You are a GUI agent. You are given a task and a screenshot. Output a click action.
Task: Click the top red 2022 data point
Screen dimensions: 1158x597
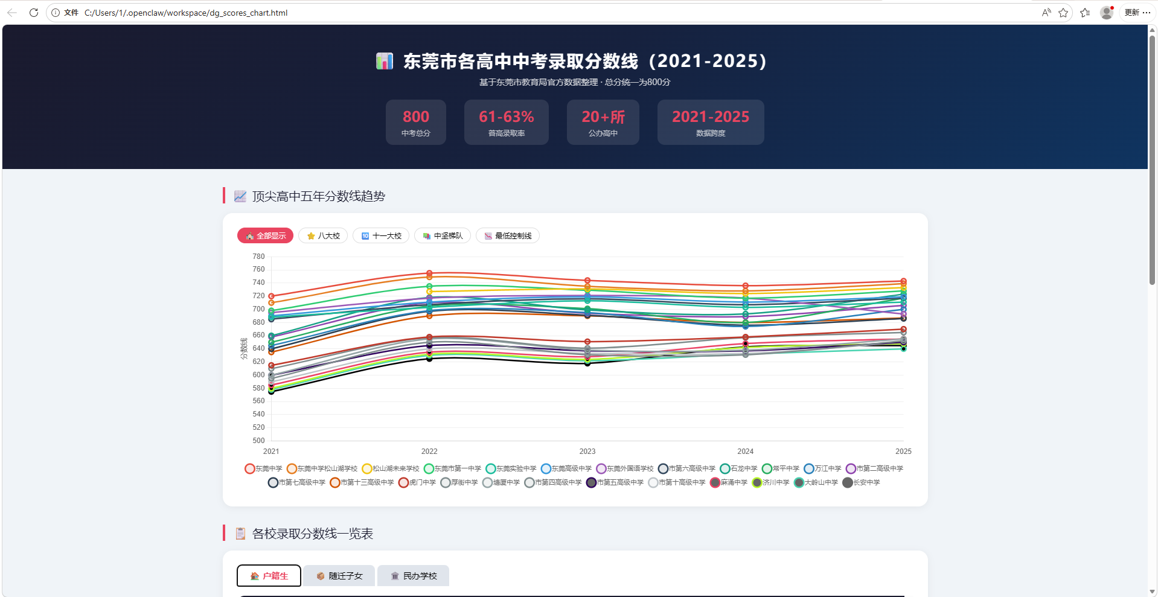429,273
